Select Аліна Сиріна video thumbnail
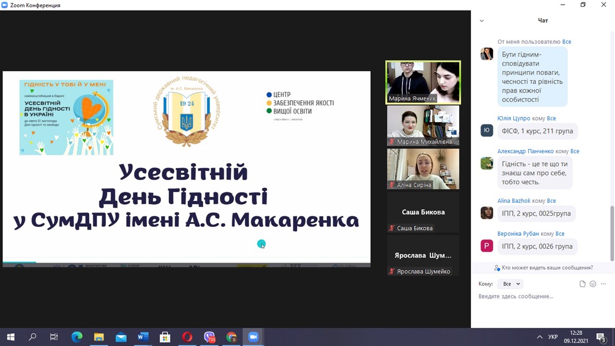 click(423, 169)
